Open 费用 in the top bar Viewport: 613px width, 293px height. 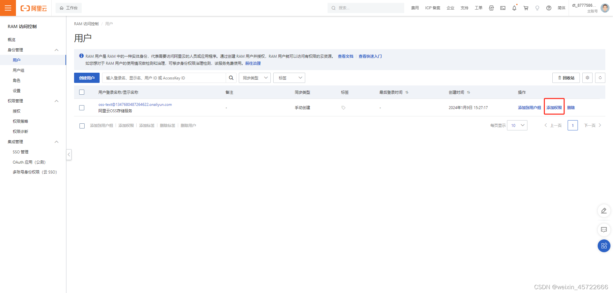point(415,8)
